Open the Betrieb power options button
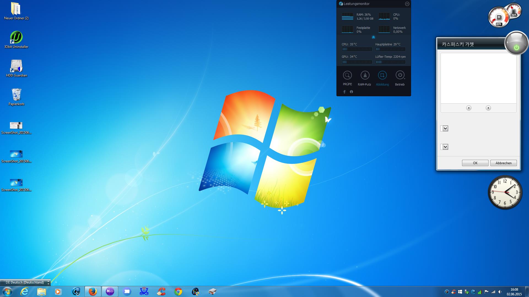 pyautogui.click(x=400, y=75)
